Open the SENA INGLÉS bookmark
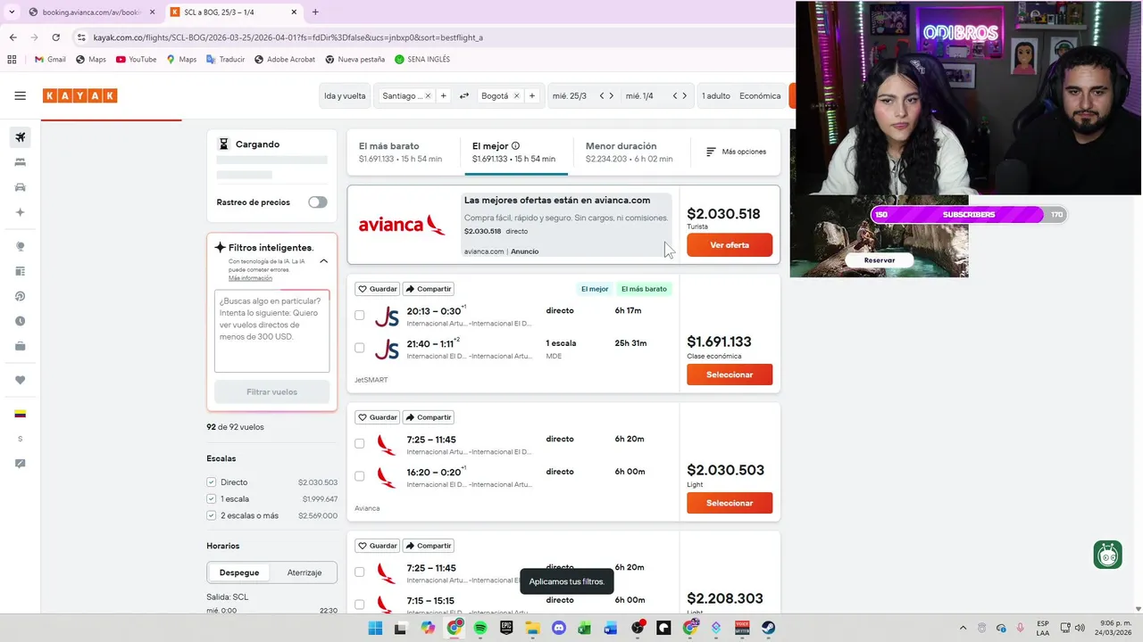Screen dimensions: 1143x642 coord(422,59)
